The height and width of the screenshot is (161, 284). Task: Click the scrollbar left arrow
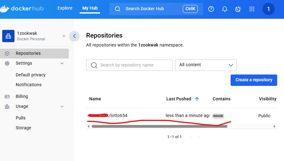[88, 127]
